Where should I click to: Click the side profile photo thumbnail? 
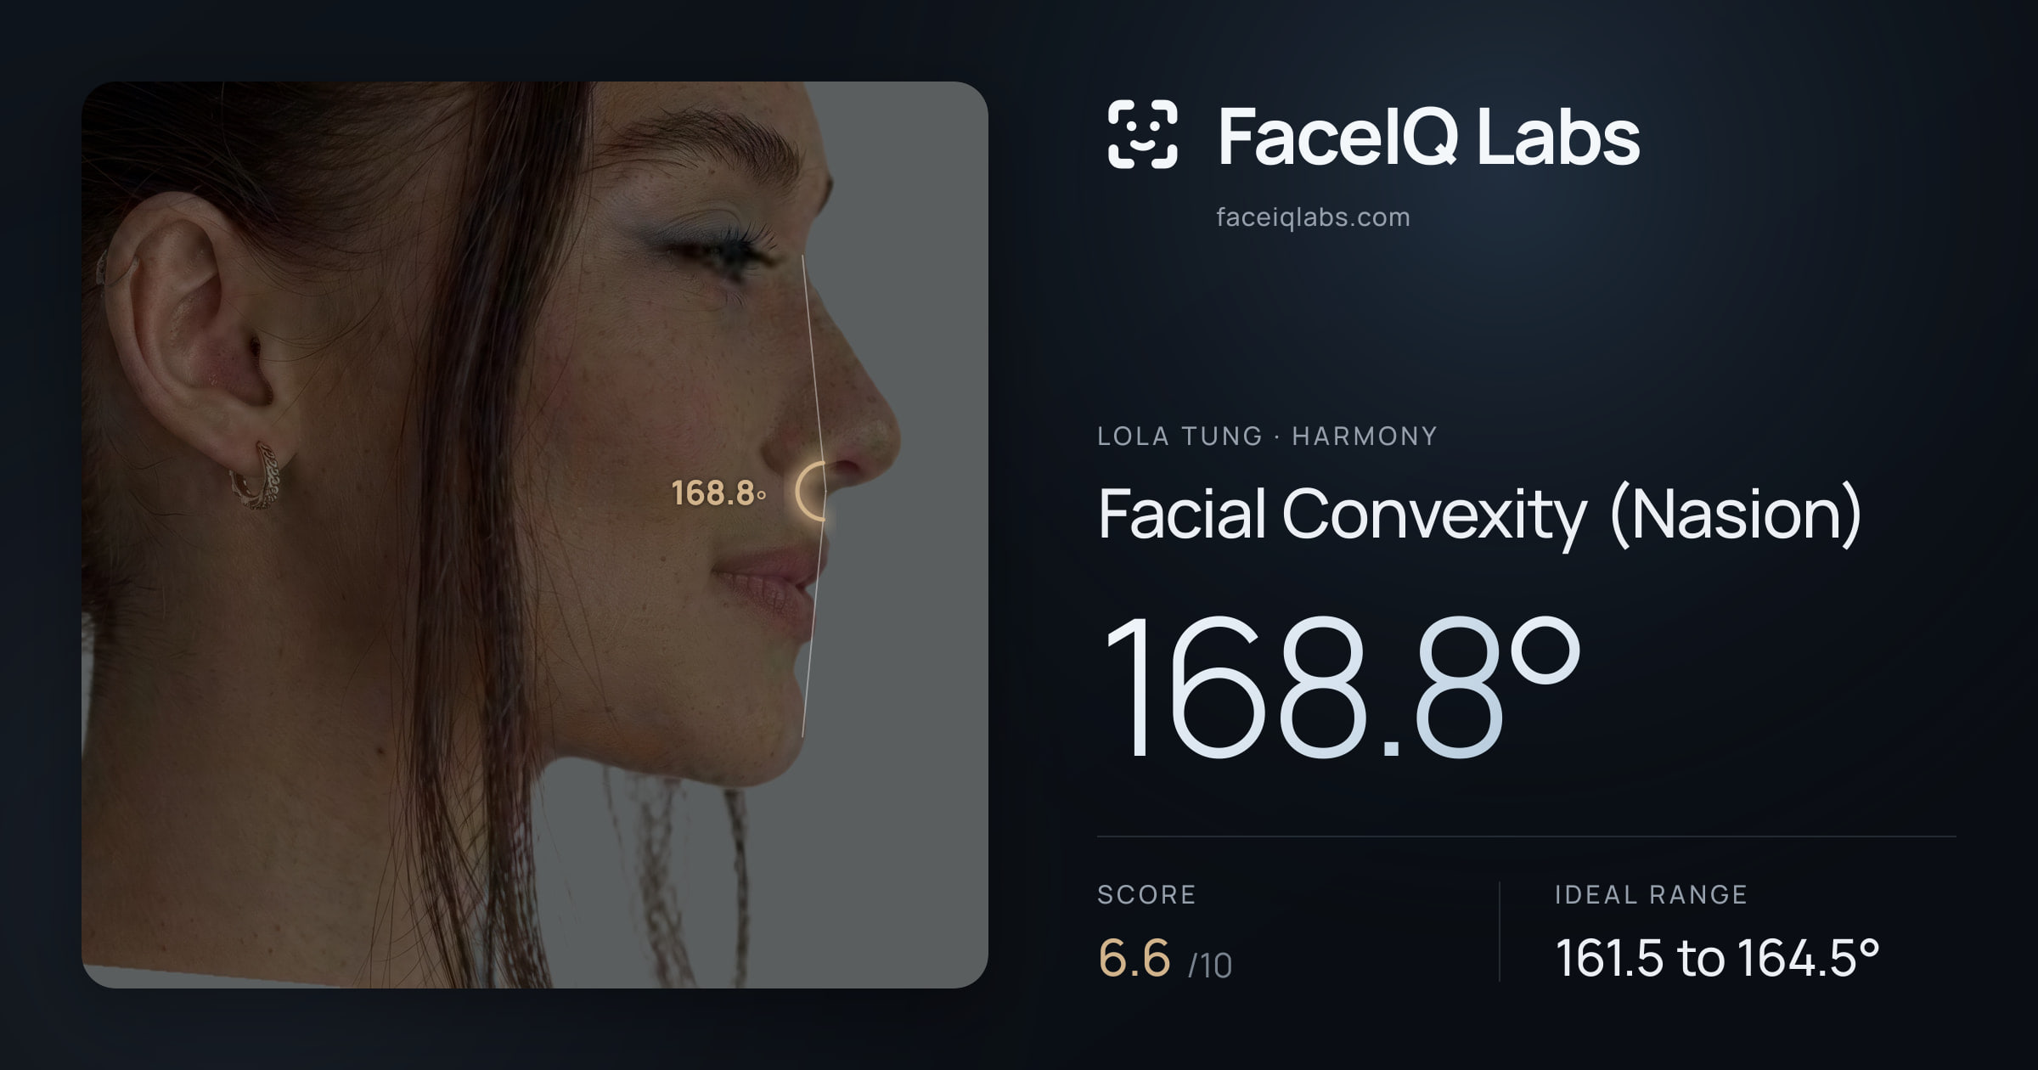click(535, 535)
